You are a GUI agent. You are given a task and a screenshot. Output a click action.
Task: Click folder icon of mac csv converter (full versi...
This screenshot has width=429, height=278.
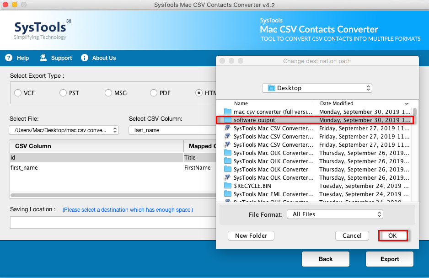[x=228, y=112]
